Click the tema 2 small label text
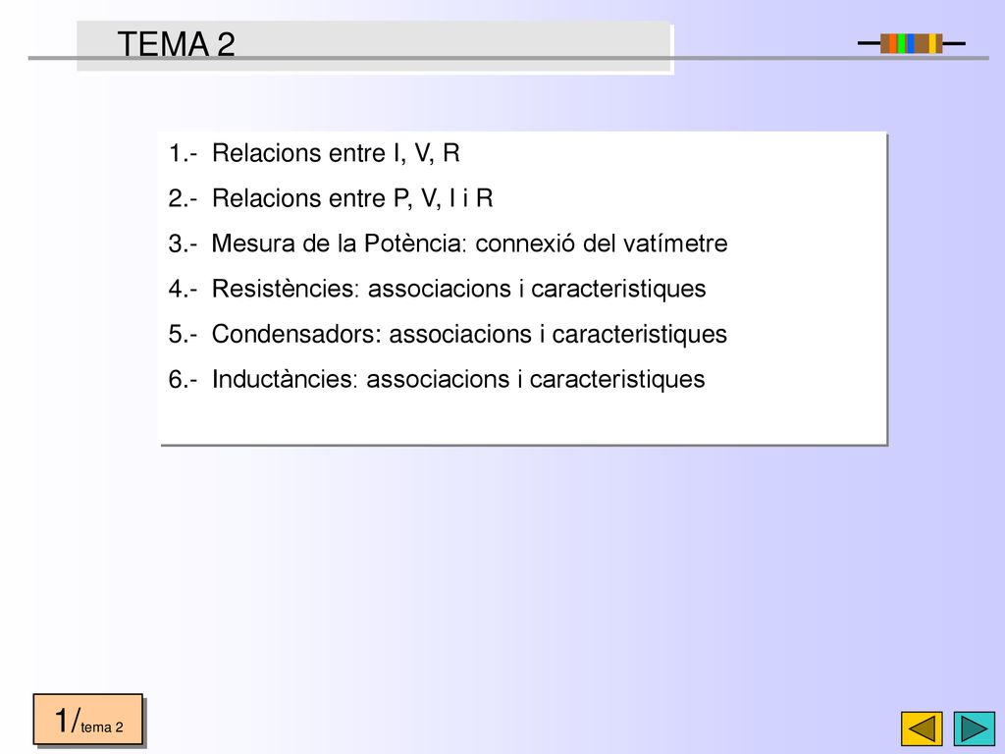The image size is (1005, 754). coord(102,727)
